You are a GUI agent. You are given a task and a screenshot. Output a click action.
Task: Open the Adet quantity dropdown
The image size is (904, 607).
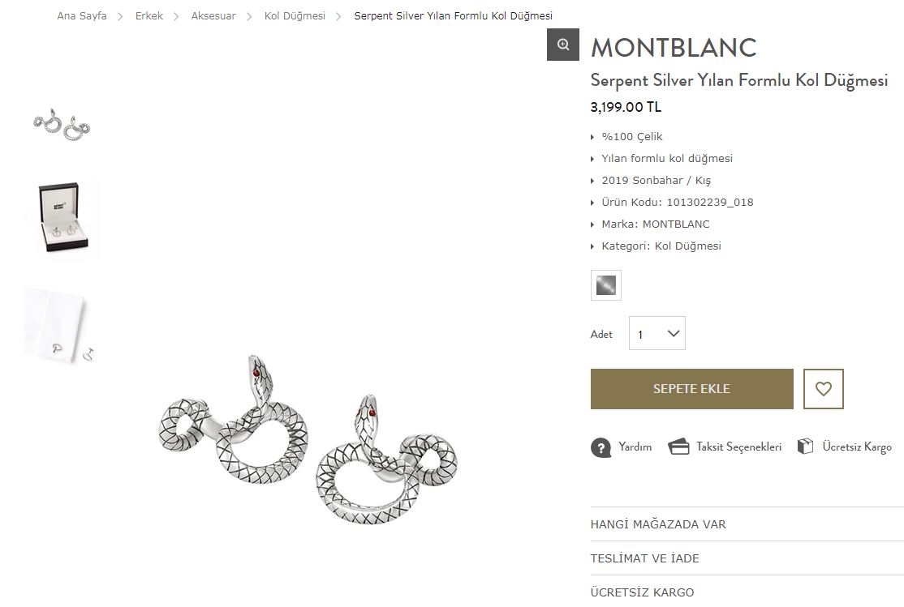(657, 333)
